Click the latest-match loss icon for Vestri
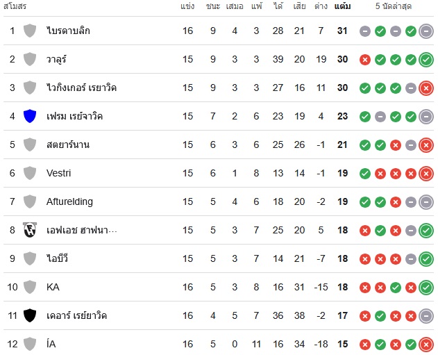The width and height of the screenshot is (438, 355). (426, 174)
